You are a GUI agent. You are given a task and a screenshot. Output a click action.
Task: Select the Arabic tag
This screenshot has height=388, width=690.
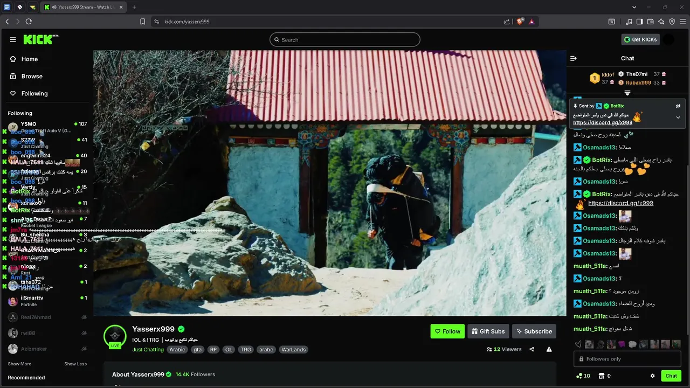177,349
